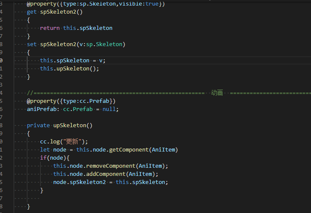This screenshot has height=213, width=311.
Task: Click 'this.node.removeComponent(AniItem);' line
Action: [x=110, y=166]
